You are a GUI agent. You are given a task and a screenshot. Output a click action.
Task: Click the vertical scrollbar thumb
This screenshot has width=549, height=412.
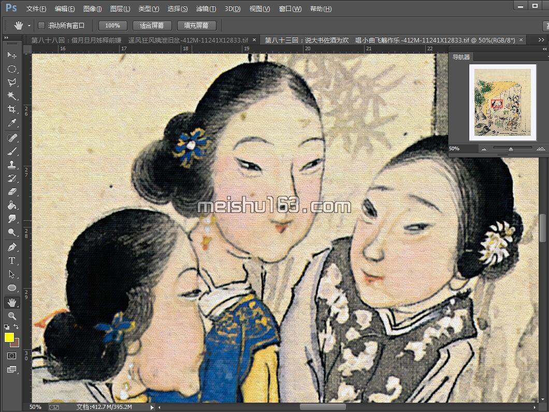point(543,228)
